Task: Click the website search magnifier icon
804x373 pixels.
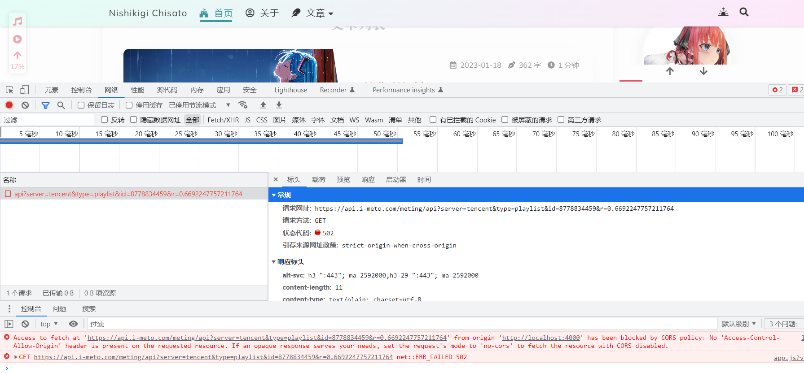Action: pos(744,13)
